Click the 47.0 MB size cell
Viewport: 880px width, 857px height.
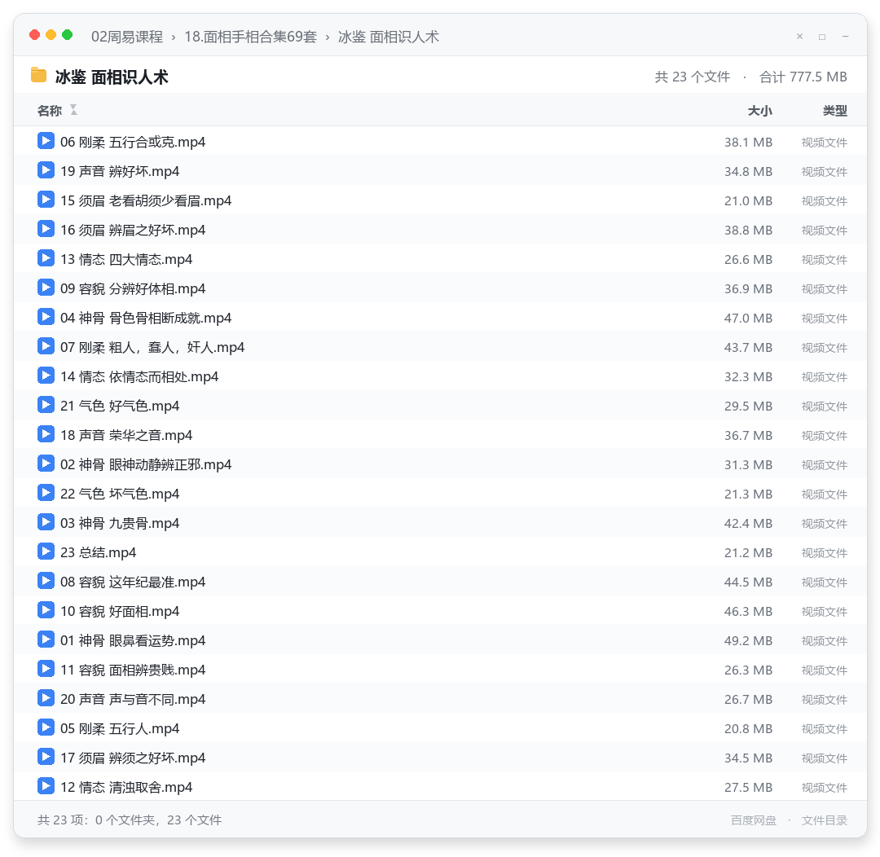coord(748,319)
